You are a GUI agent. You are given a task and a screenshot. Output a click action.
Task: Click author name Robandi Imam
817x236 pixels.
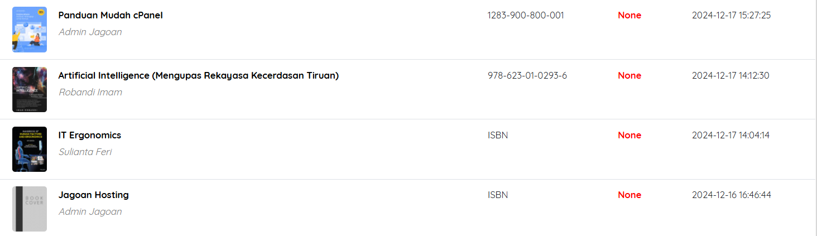tap(90, 92)
